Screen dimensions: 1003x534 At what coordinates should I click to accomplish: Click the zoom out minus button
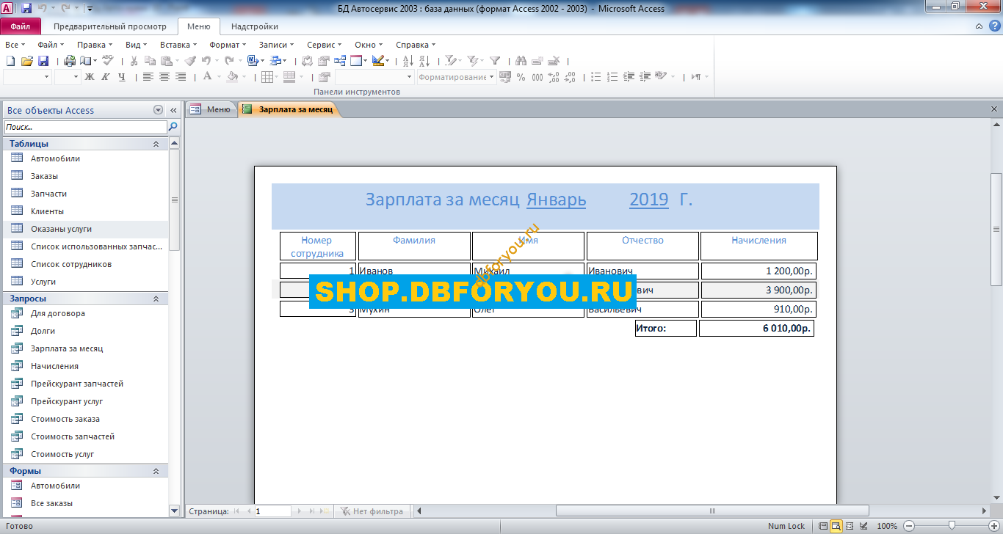click(909, 525)
